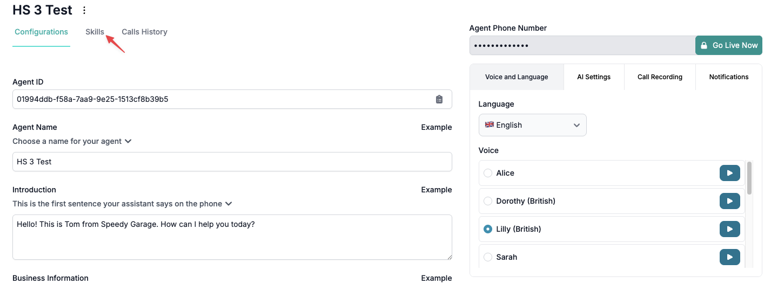Click the Go Live Now lock button
Viewport: 771px width, 284px height.
[x=728, y=45]
